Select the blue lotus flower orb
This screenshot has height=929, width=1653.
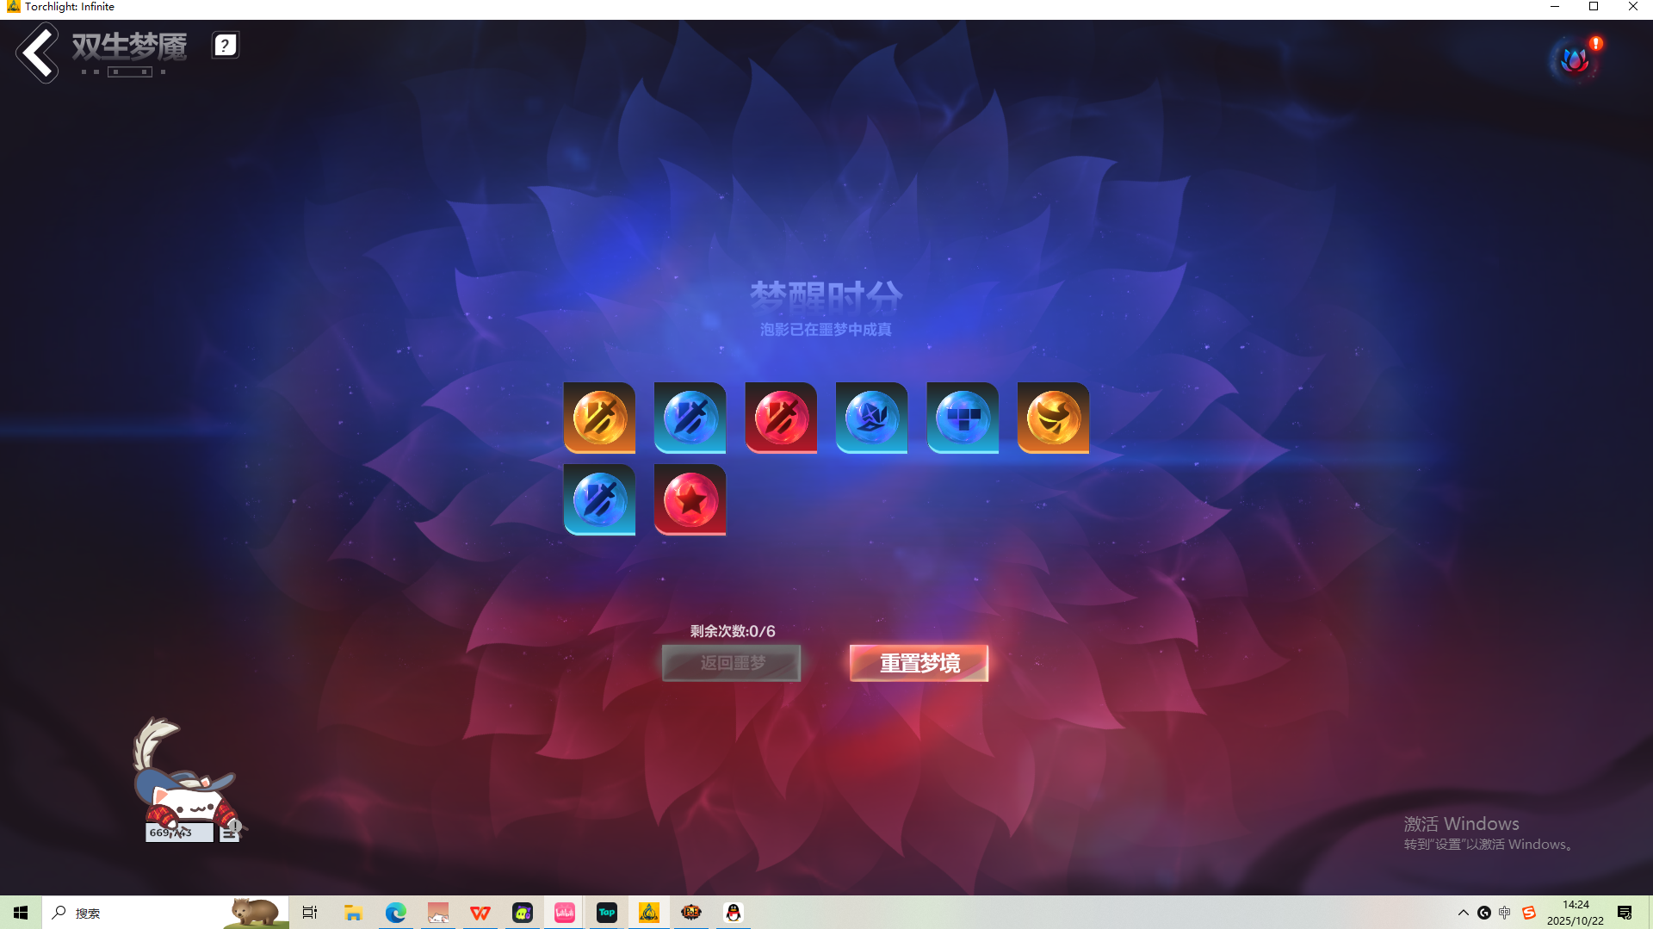coord(871,418)
